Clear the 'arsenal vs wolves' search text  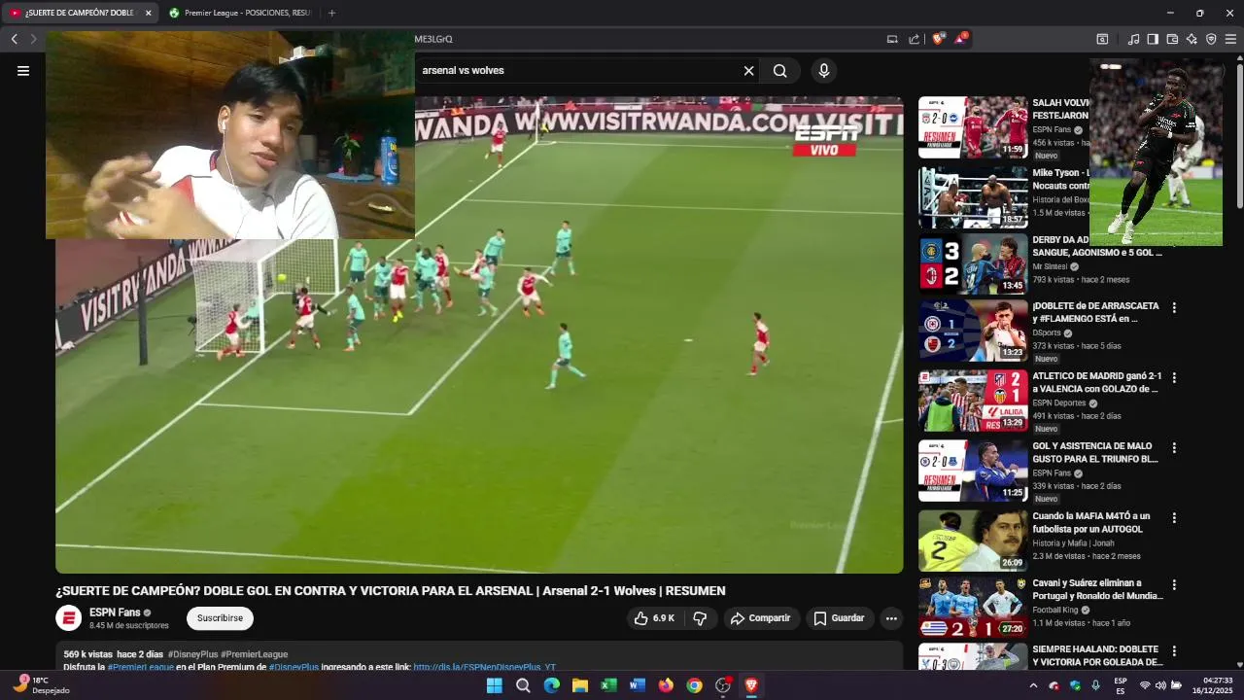[748, 71]
